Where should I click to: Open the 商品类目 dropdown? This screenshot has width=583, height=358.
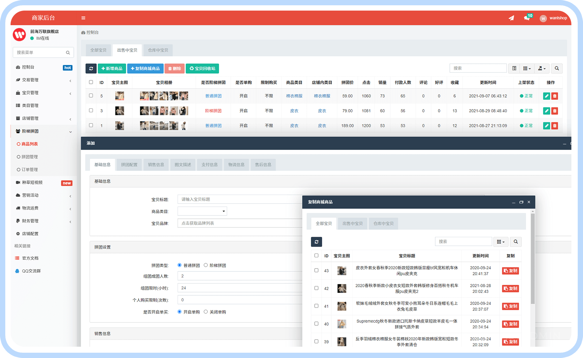click(x=202, y=211)
